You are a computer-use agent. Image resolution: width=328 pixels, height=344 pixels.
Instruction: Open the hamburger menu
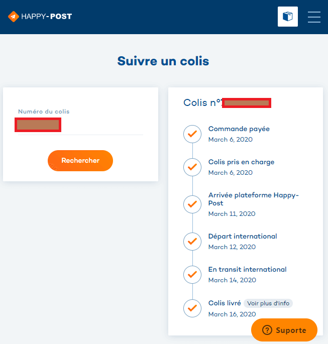tap(314, 17)
